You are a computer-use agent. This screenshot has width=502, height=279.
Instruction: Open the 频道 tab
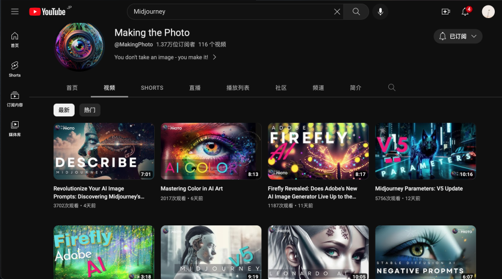318,88
